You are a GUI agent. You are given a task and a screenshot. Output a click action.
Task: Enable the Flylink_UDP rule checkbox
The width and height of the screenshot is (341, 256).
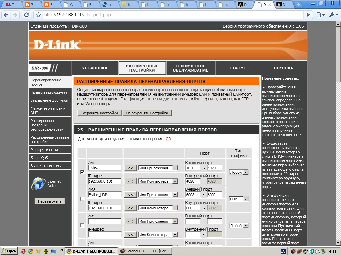pos(82,199)
